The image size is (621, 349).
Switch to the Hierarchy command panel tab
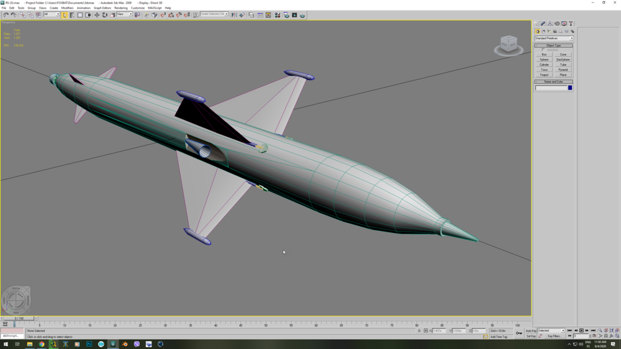pos(550,24)
